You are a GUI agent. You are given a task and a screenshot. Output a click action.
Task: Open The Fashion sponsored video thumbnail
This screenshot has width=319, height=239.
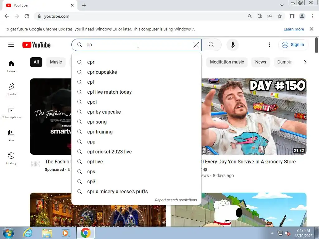(x=51, y=116)
